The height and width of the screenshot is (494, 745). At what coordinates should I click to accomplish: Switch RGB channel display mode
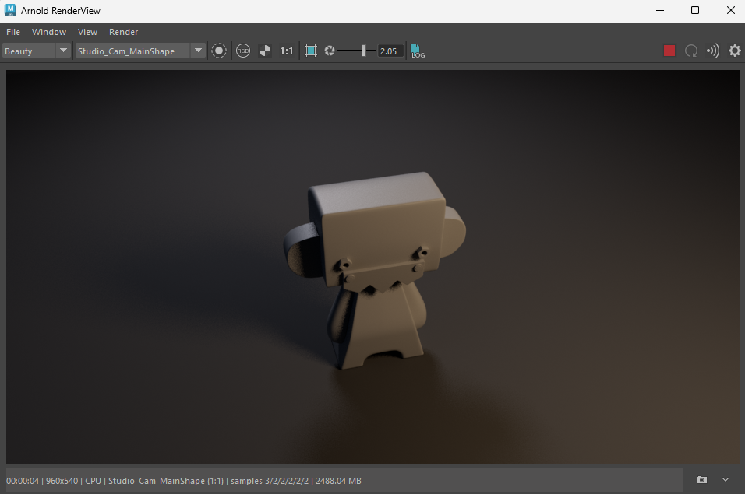pyautogui.click(x=243, y=51)
